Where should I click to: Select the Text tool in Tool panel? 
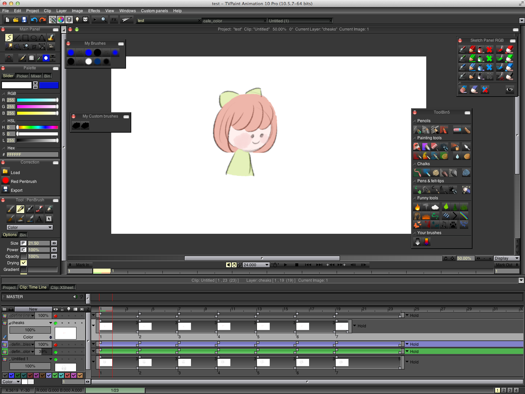[39, 219]
